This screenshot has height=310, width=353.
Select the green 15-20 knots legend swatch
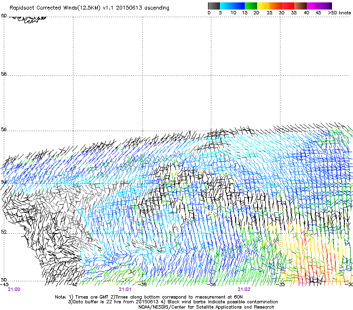251,6
